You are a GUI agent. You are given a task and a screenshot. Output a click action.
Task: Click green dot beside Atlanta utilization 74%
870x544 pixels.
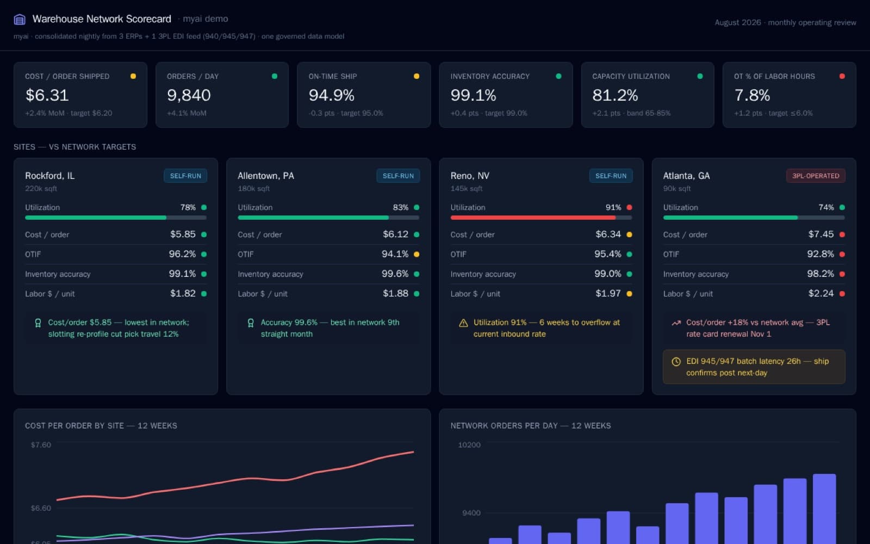(x=842, y=207)
